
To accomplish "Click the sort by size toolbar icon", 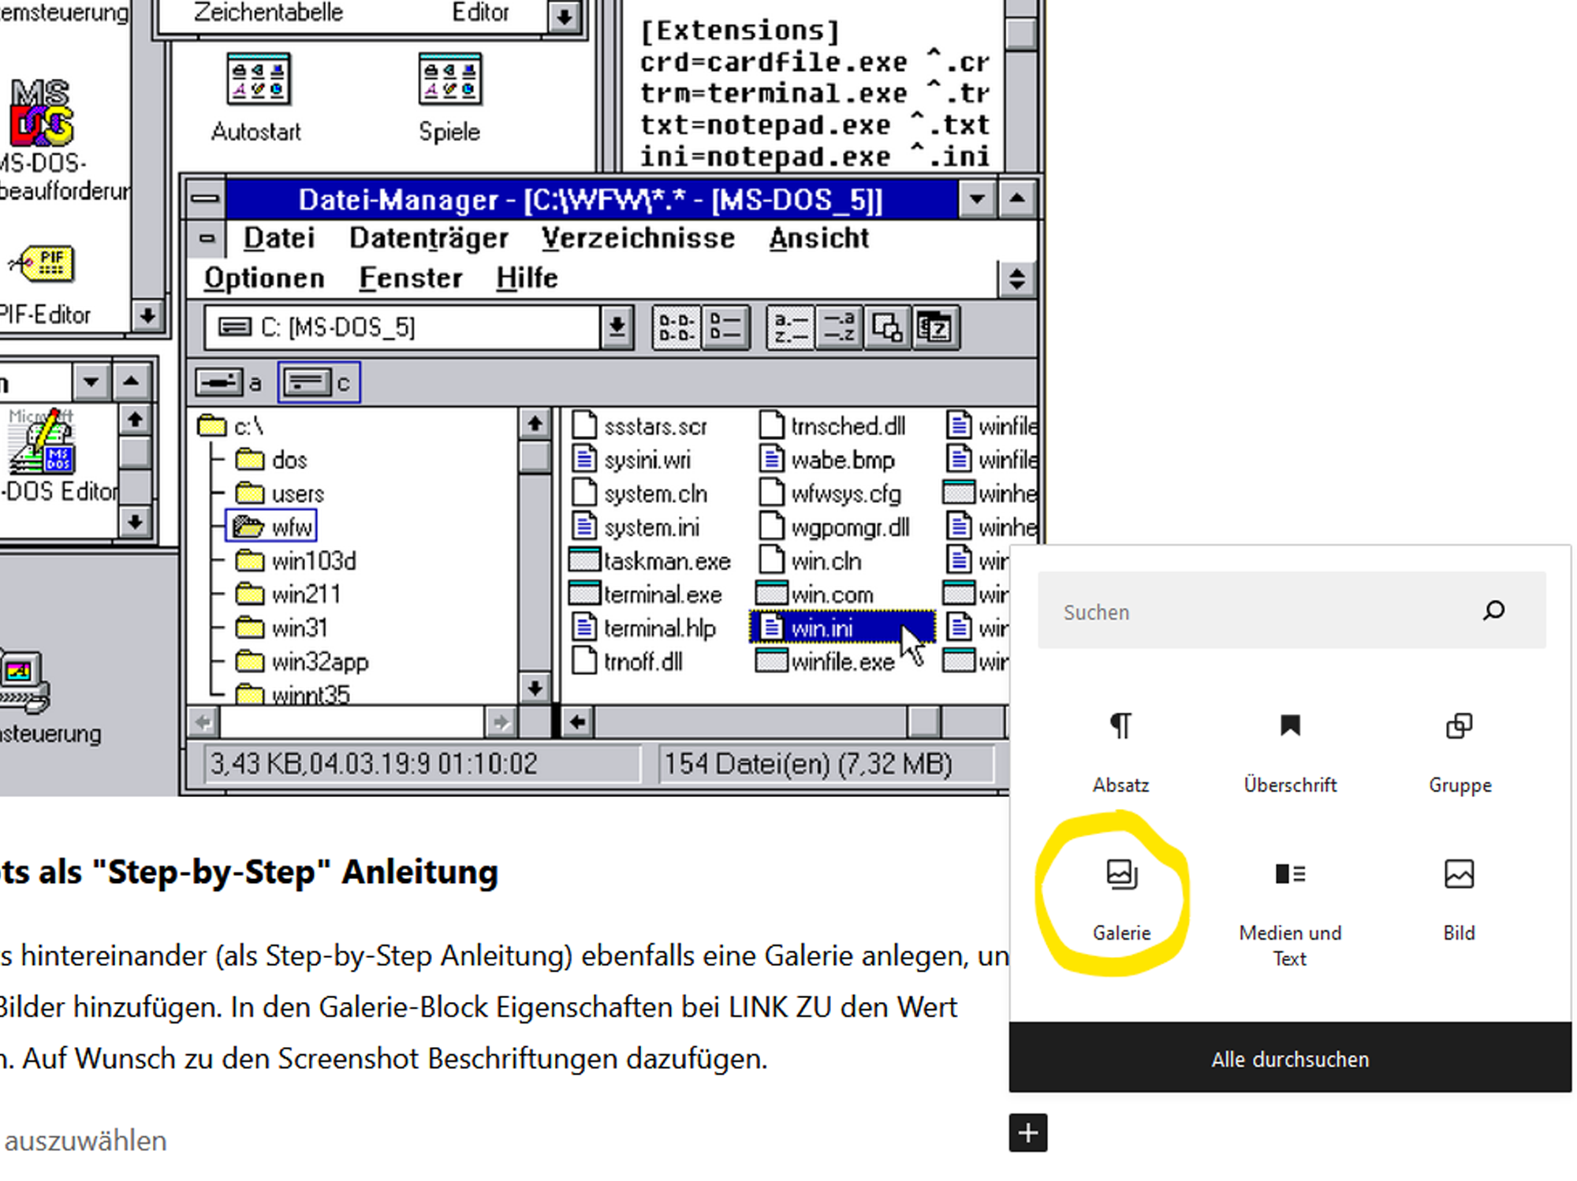I will click(887, 327).
